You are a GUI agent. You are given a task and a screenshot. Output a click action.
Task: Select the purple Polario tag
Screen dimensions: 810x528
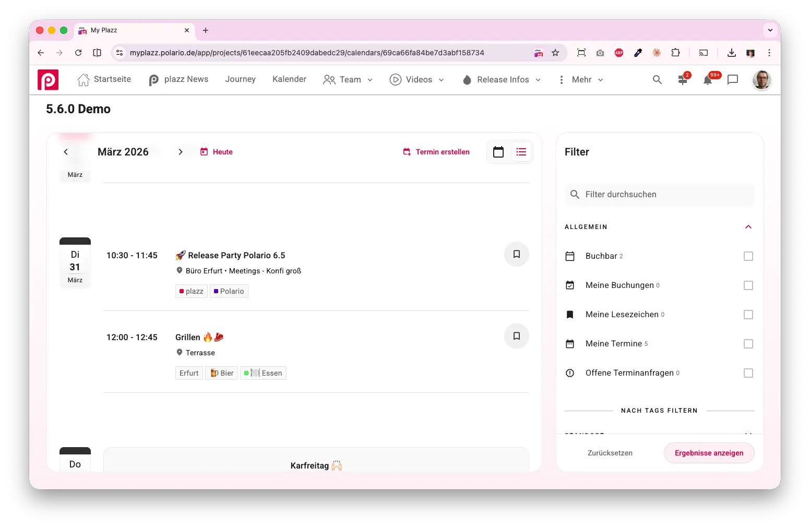click(x=229, y=291)
